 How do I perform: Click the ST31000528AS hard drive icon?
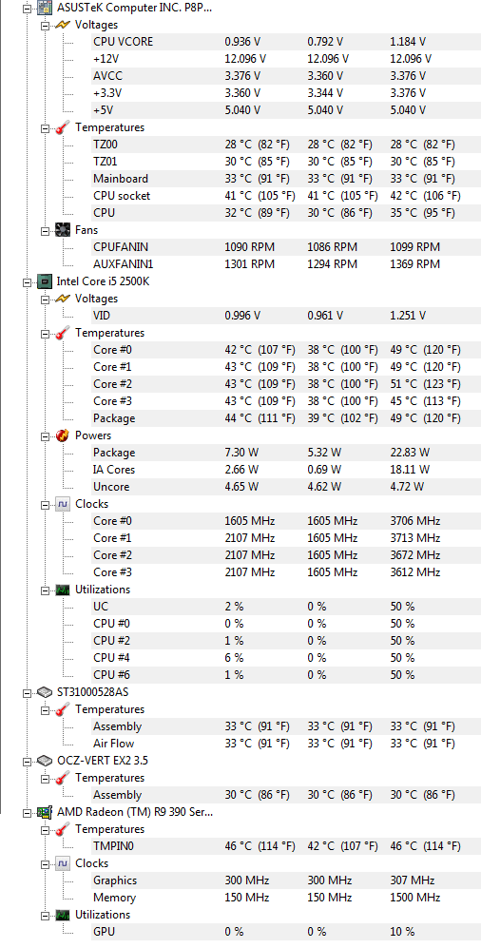[44, 691]
